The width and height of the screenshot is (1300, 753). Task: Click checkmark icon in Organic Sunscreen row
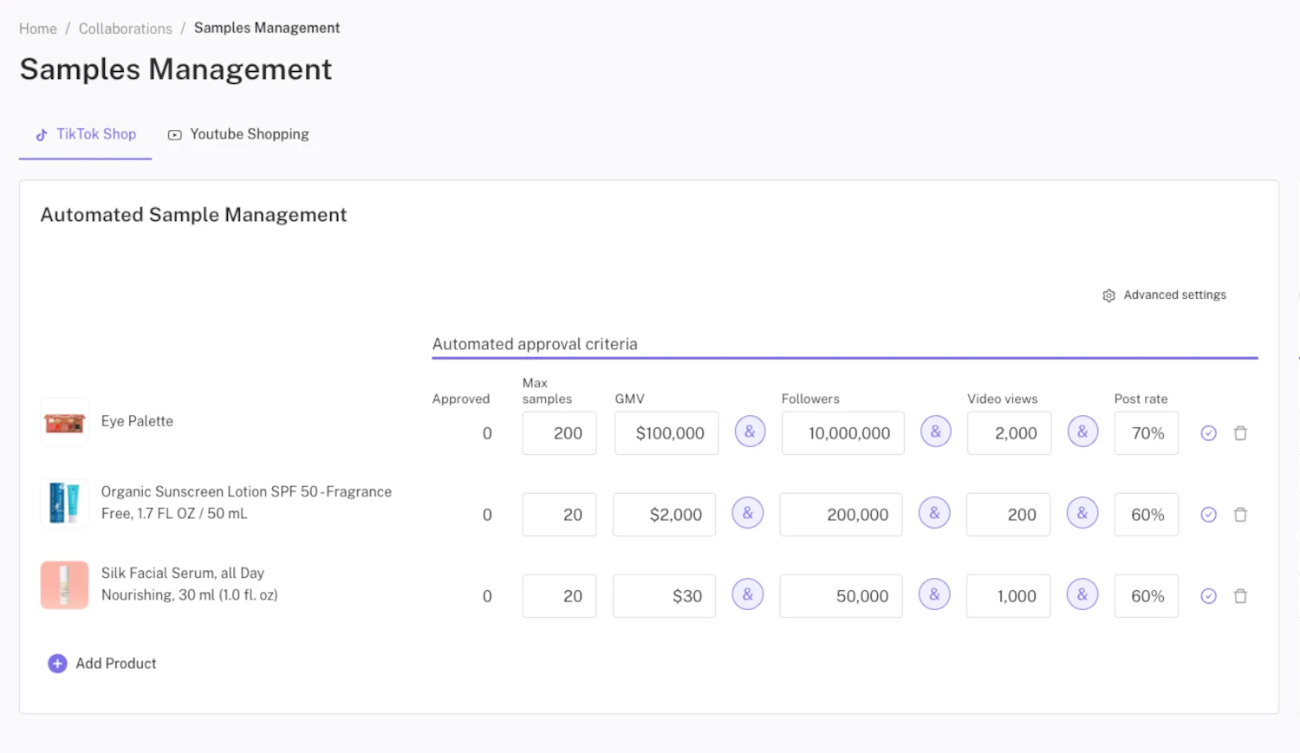(1208, 515)
